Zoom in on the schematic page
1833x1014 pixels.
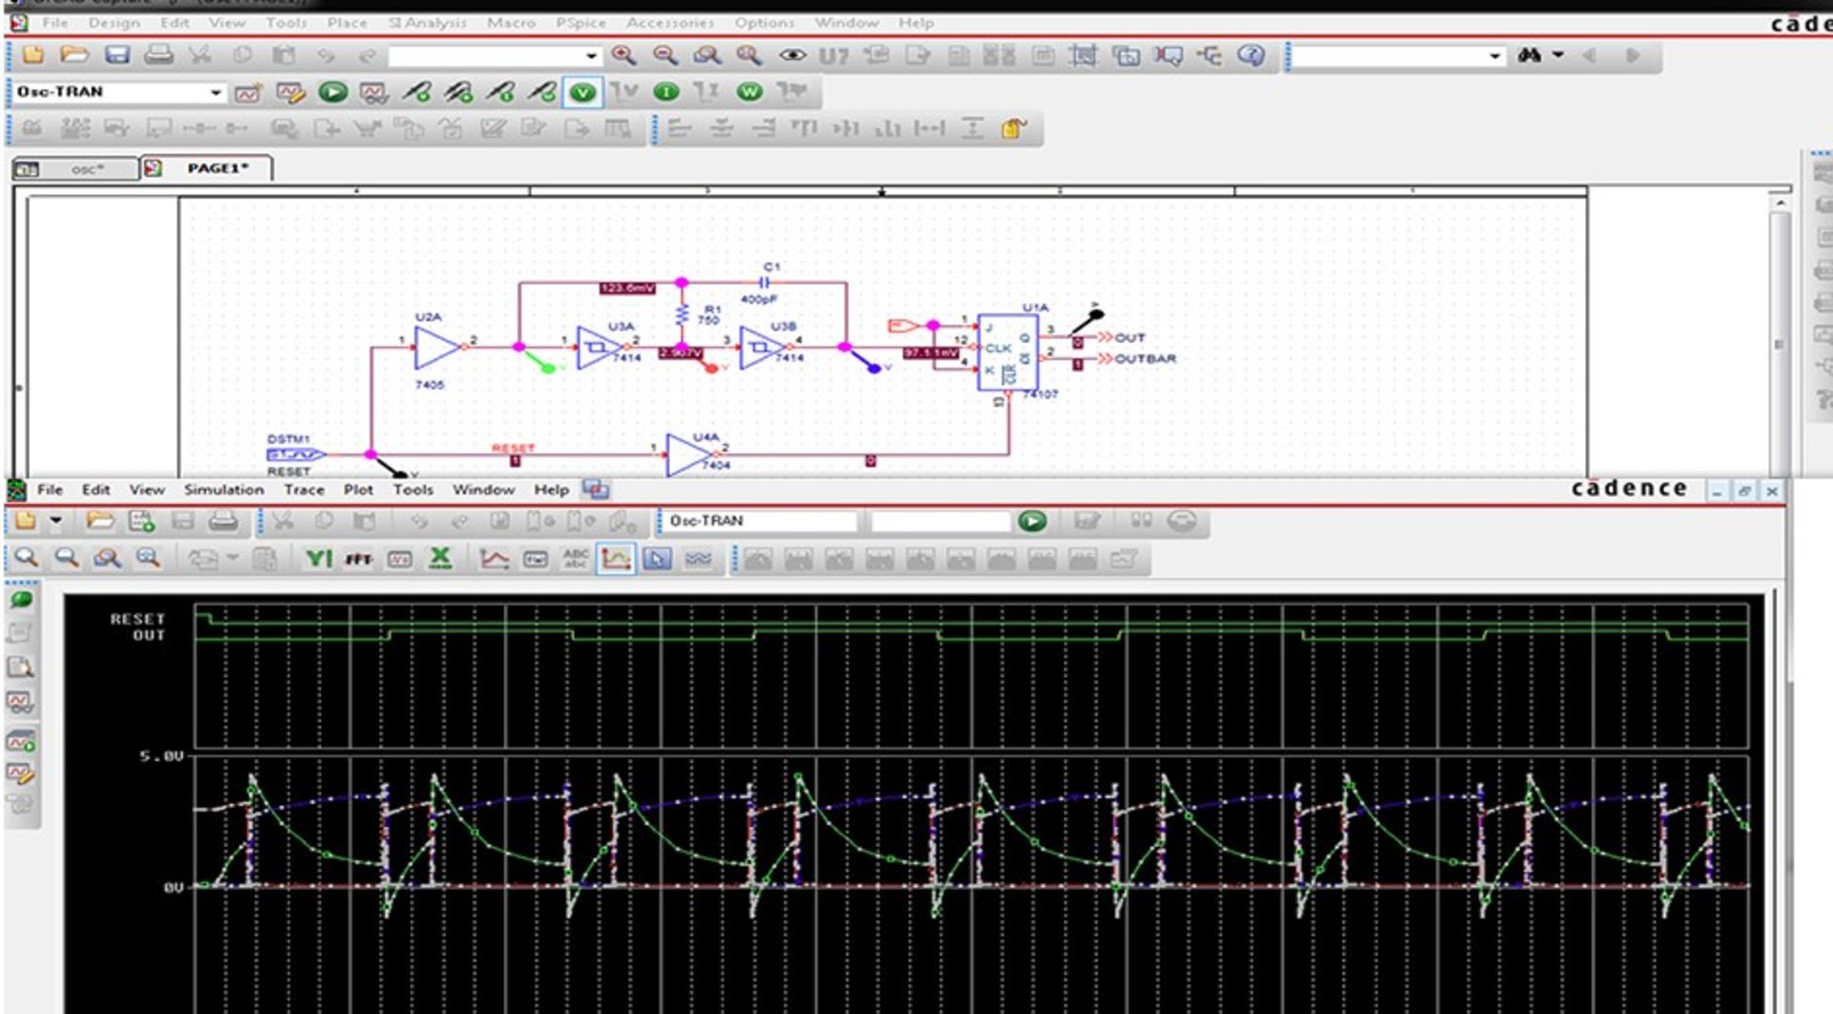(x=623, y=55)
